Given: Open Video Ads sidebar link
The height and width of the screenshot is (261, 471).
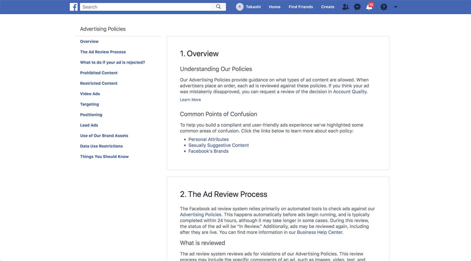Looking at the screenshot, I should tap(90, 94).
